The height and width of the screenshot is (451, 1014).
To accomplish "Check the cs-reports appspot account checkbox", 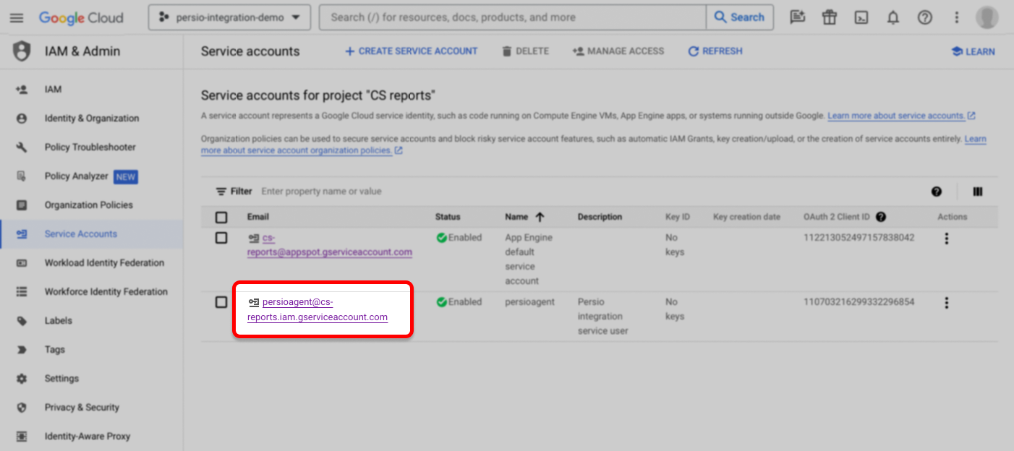I will (221, 238).
